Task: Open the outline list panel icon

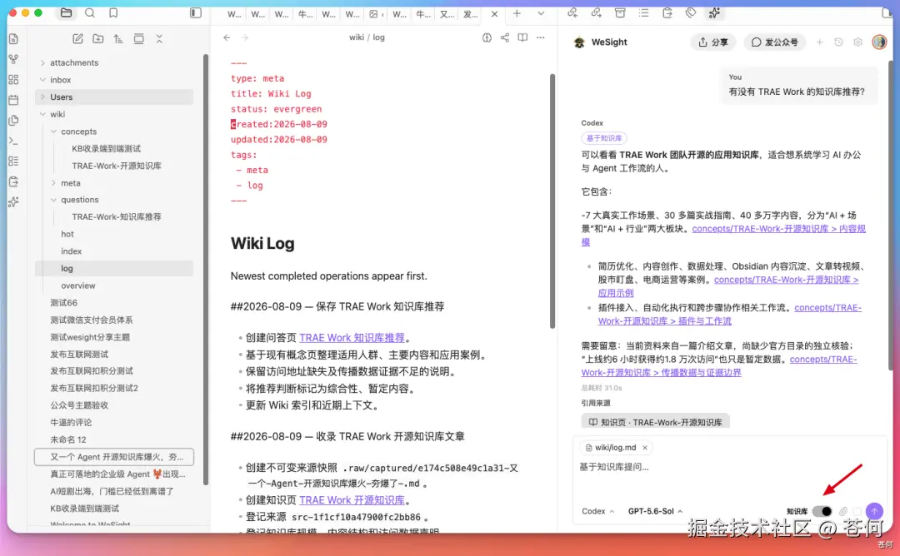Action: (643, 12)
